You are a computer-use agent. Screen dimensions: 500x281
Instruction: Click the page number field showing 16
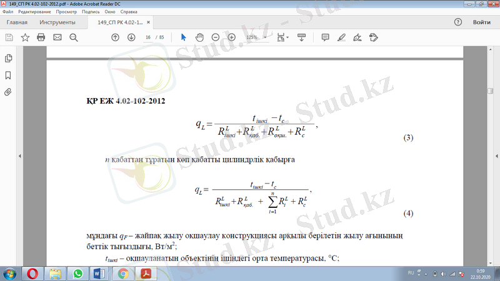click(x=148, y=37)
